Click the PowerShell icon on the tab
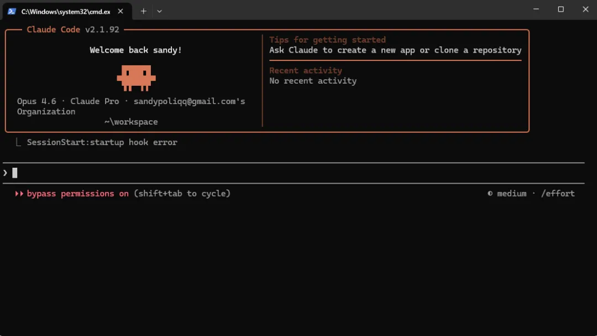Screen dimensions: 597x336 (x=12, y=12)
